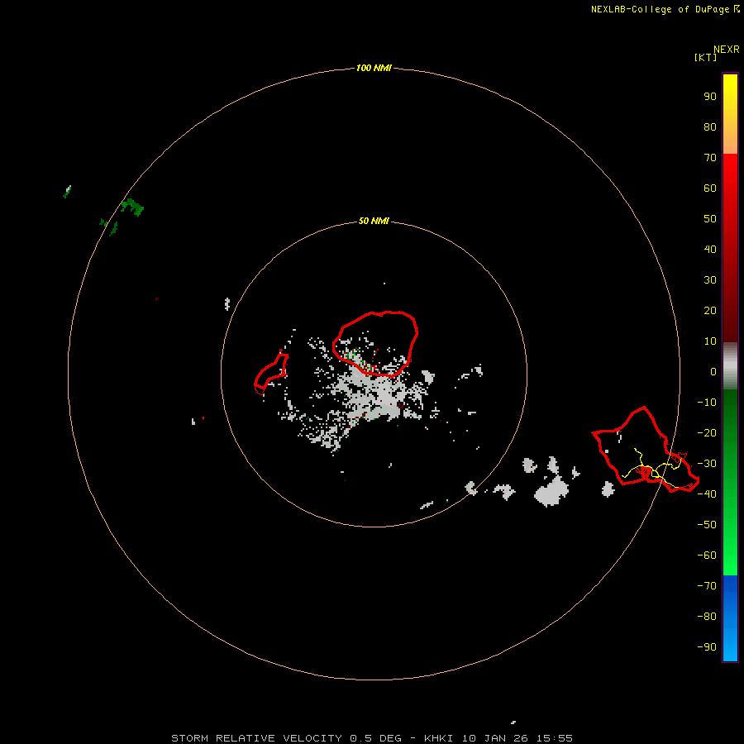Click the KHKI station identifier in the caption
The height and width of the screenshot is (744, 744).
441,738
